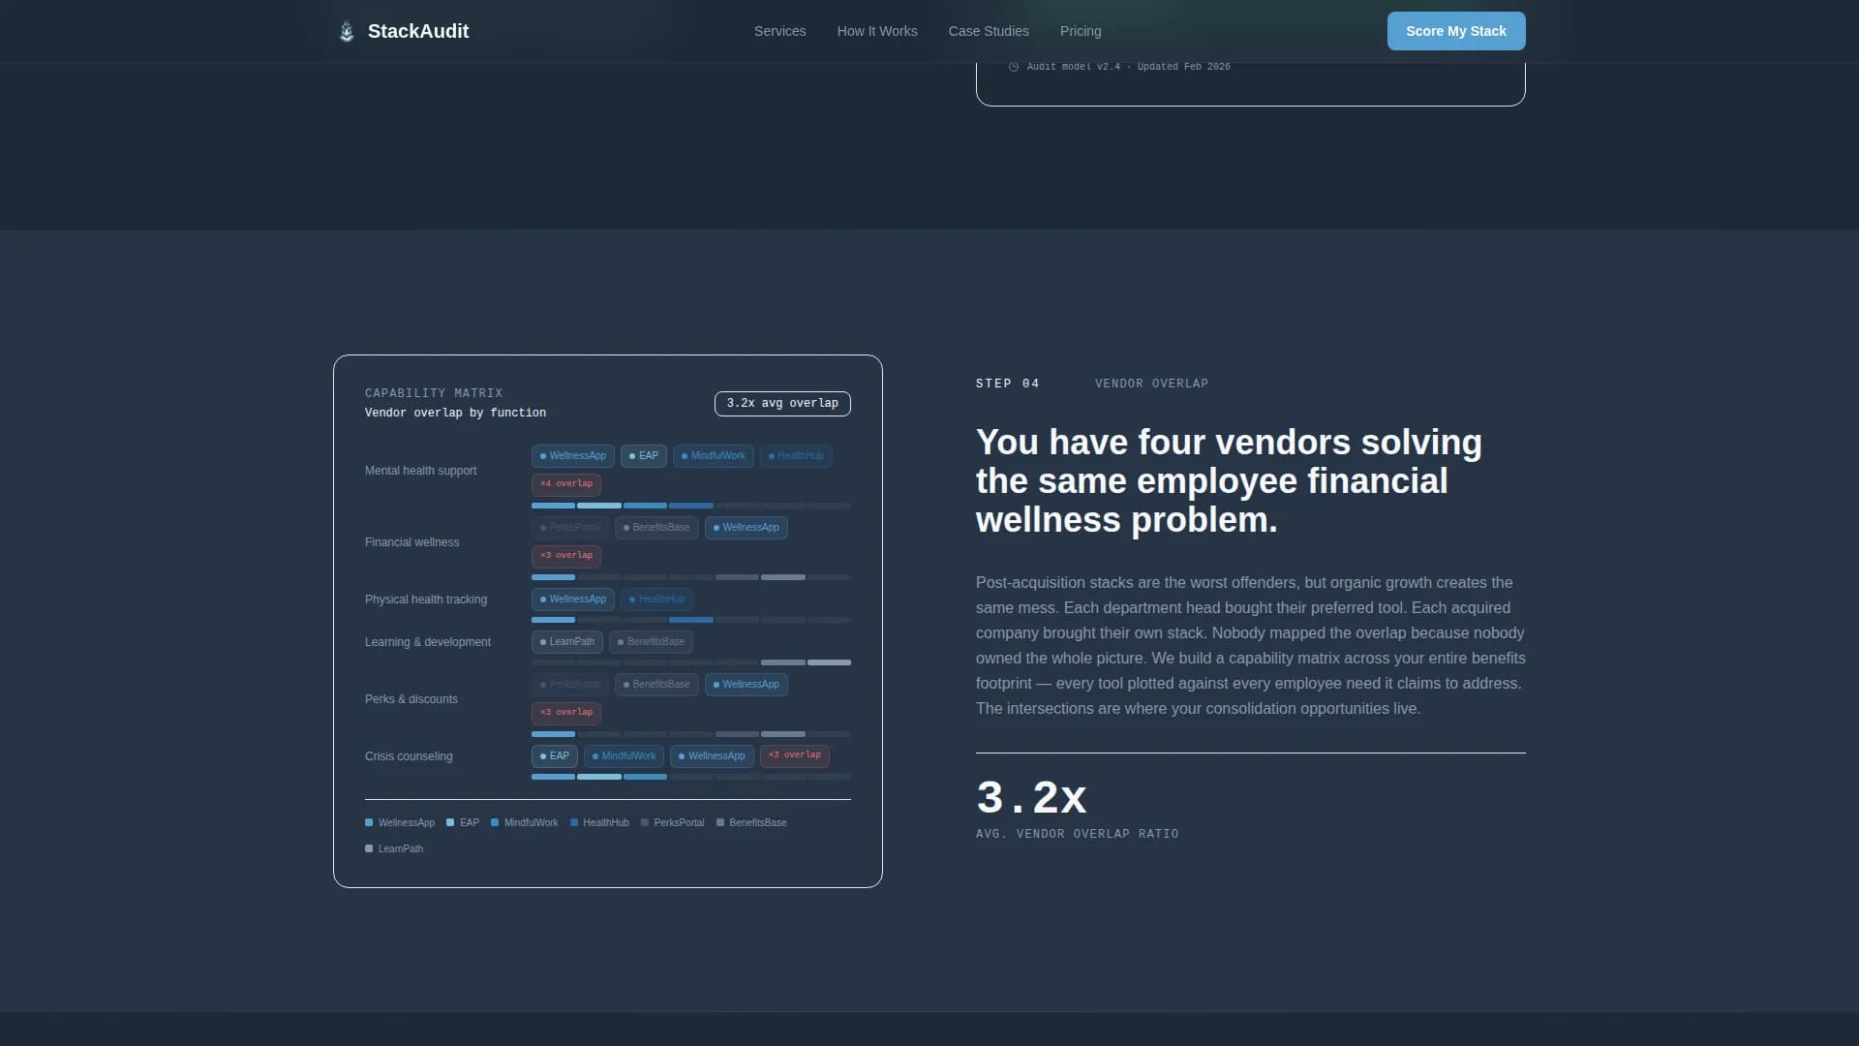Click the StackAudit anchor logo icon
The width and height of the screenshot is (1859, 1046).
[x=346, y=30]
